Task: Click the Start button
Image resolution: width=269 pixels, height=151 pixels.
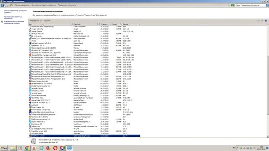Action: [4, 148]
